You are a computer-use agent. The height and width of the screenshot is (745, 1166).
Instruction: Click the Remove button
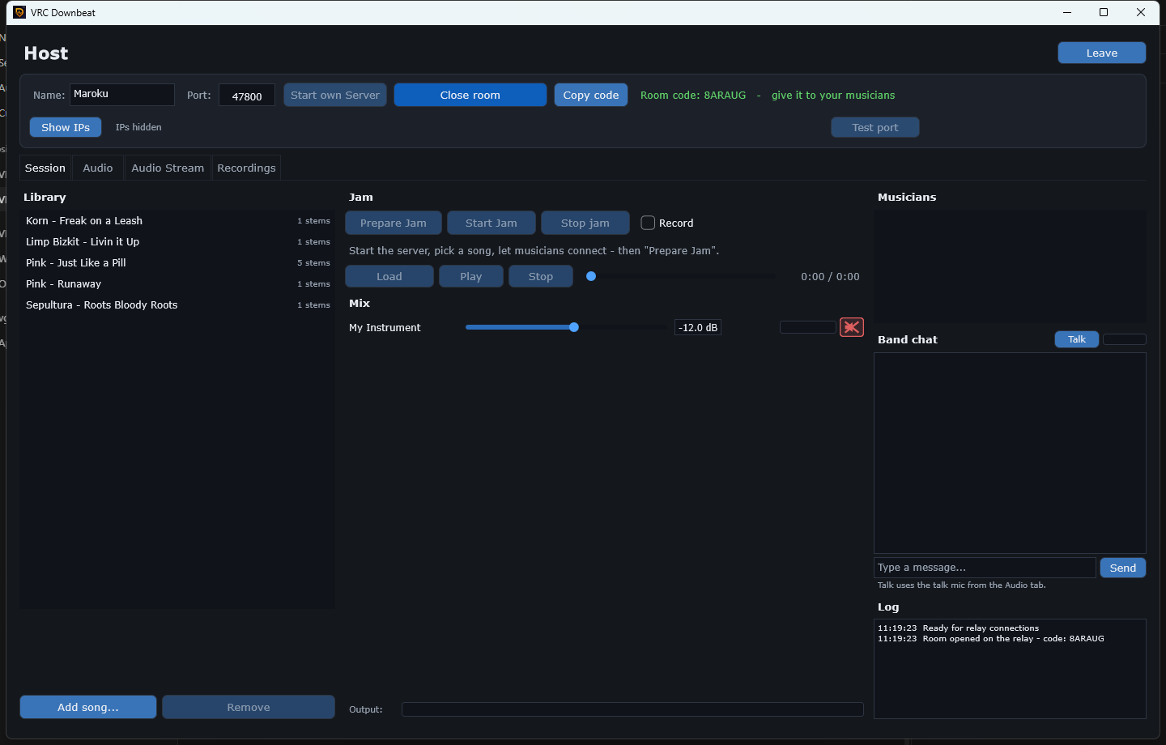tap(249, 707)
